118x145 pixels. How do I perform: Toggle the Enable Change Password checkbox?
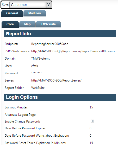click(x=92, y=121)
